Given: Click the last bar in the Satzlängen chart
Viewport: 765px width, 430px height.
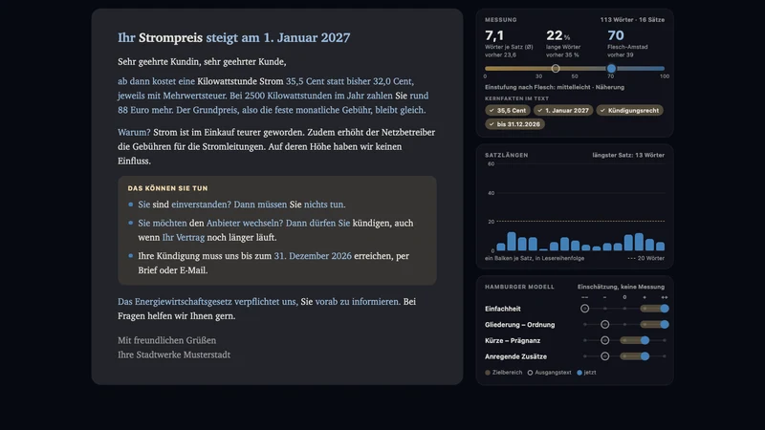Looking at the screenshot, I should pos(660,247).
